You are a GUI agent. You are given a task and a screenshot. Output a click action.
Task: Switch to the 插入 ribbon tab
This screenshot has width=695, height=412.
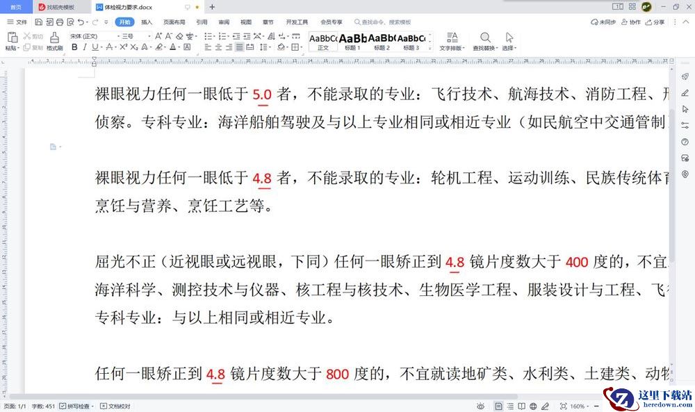point(147,22)
